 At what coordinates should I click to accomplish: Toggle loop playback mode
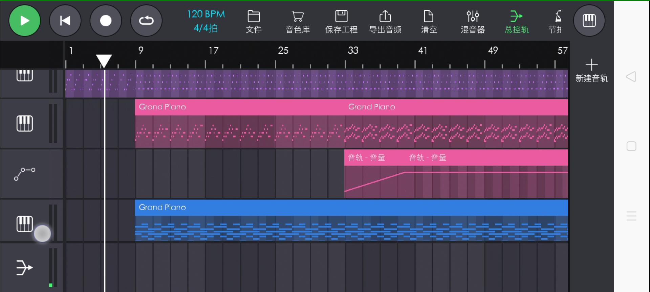(146, 21)
